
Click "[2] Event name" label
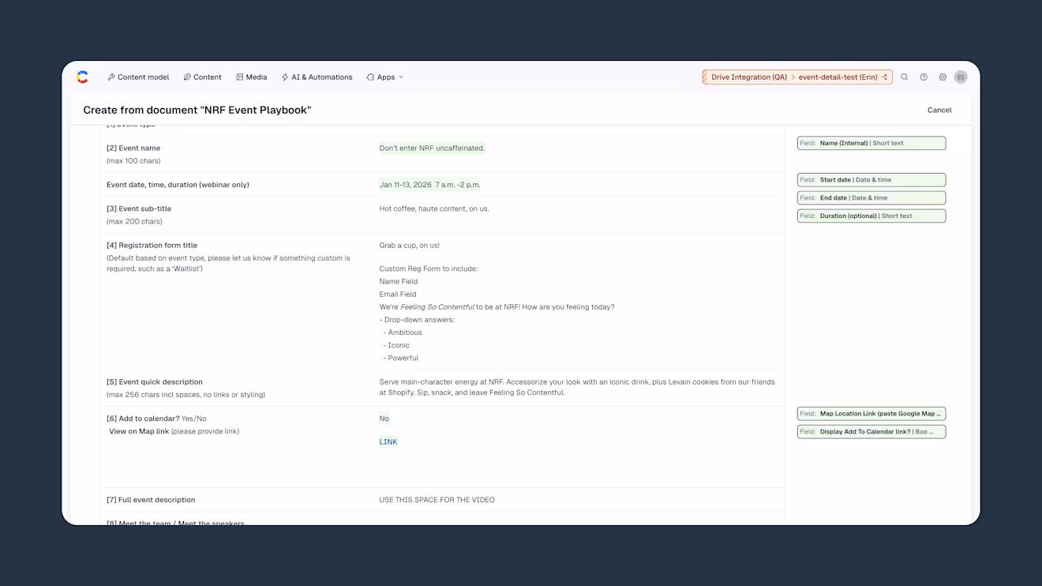click(133, 148)
